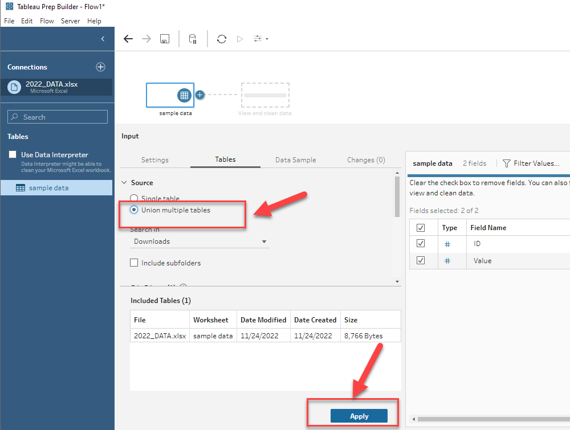Click the Search tables input field
Image resolution: width=570 pixels, height=430 pixels.
[58, 117]
